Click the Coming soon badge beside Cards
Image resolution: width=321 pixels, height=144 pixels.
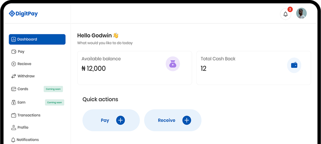tap(53, 89)
